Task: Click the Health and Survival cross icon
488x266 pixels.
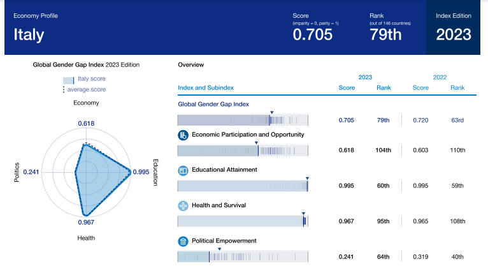Action: tap(182, 206)
